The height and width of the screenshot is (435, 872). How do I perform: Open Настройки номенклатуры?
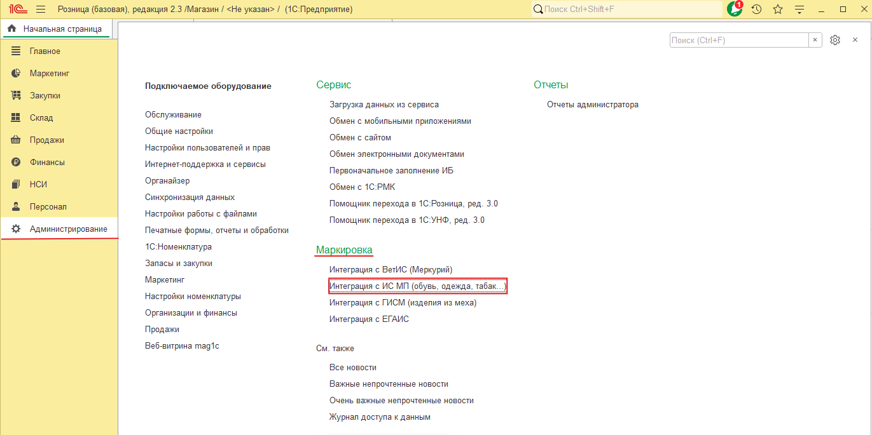point(193,297)
